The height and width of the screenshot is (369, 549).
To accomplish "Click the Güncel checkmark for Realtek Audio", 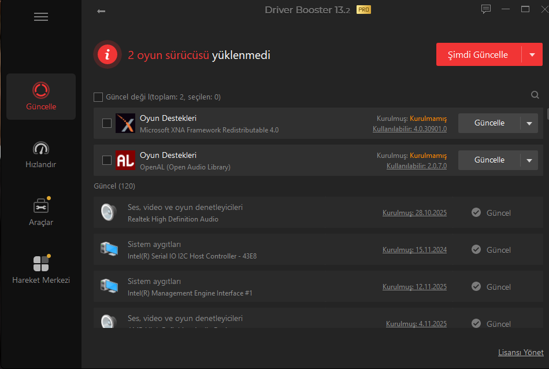I will [476, 212].
